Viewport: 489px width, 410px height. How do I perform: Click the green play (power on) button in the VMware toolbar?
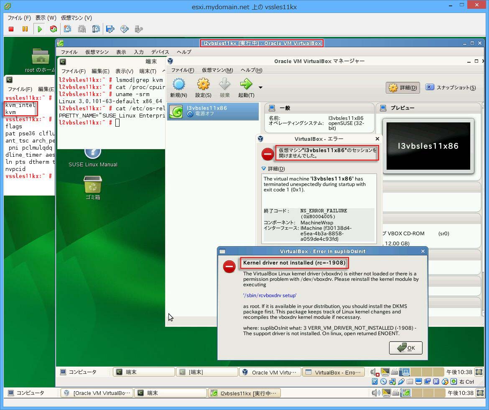click(x=40, y=29)
